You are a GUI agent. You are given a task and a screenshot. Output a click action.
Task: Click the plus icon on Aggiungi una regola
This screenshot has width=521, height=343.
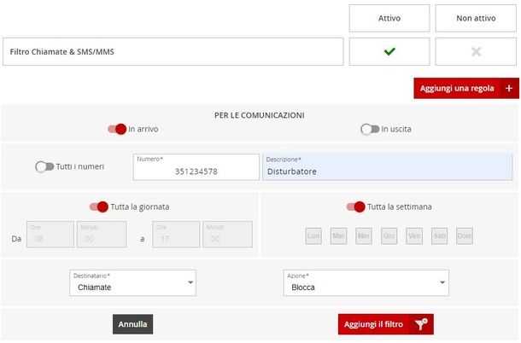point(509,89)
